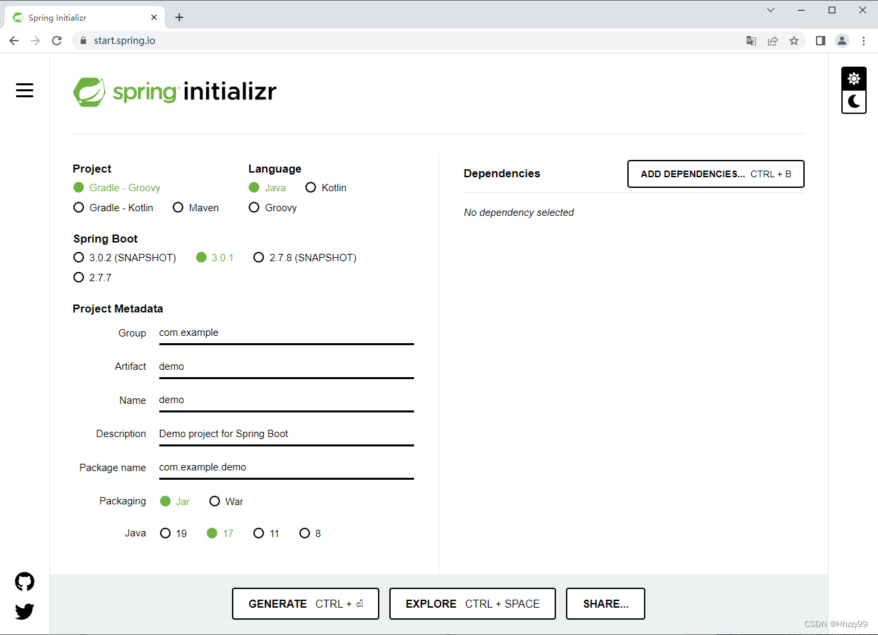Select Spring Boot 3.0.1
Viewport: 878px width, 635px height.
pos(215,258)
